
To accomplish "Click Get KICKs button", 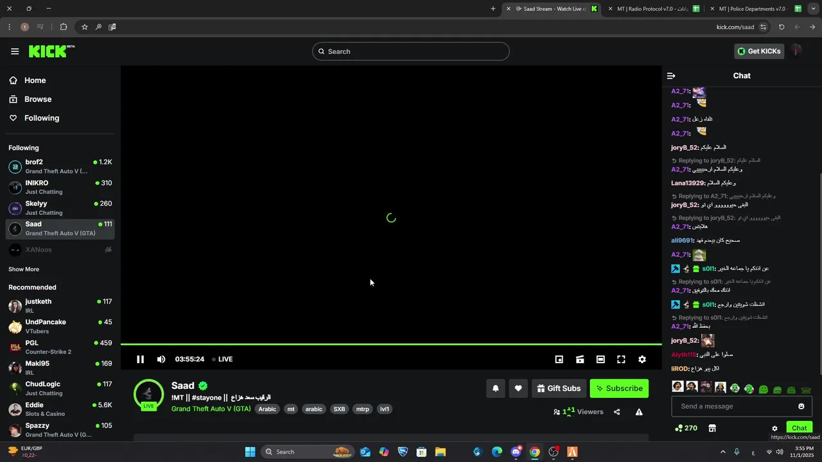I will point(759,51).
